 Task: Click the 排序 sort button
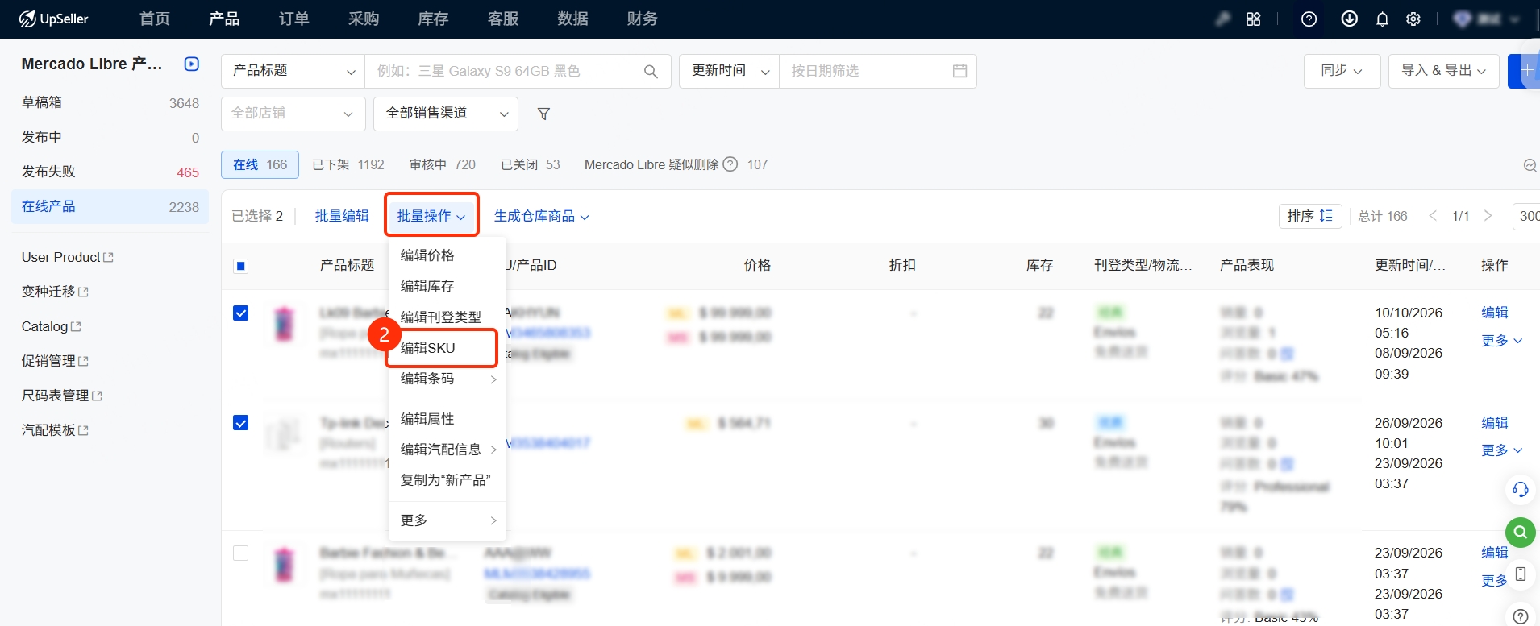[1310, 216]
